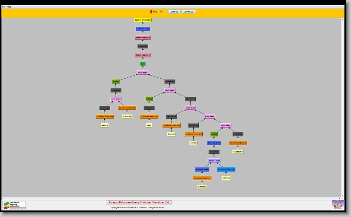This screenshot has height=217, width=351.
Task: Select the green Sort node
Action: tap(143, 64)
